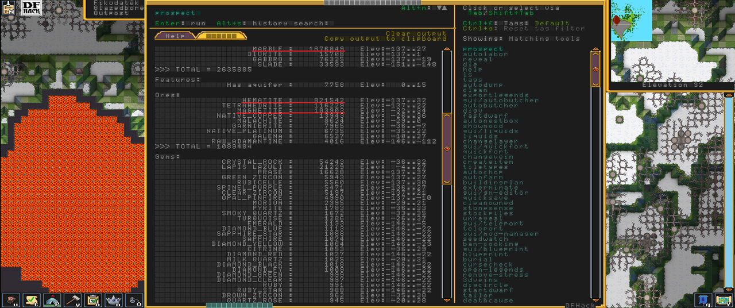Open the tasks scroll with green checkmark
The image size is (735, 308).
click(32, 299)
